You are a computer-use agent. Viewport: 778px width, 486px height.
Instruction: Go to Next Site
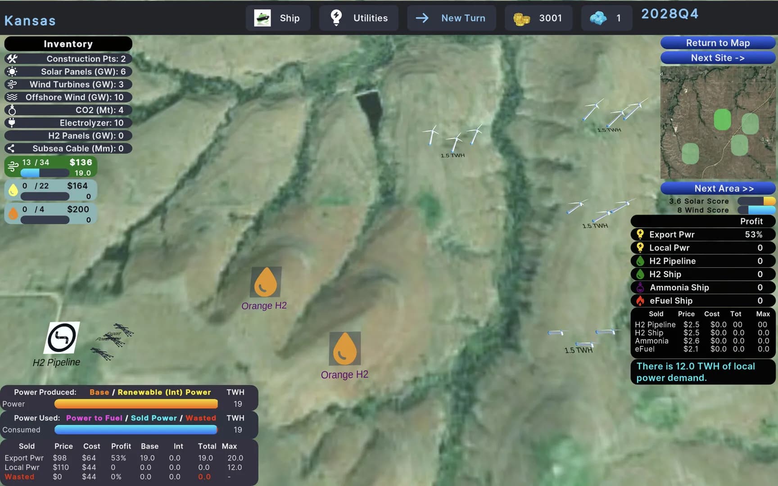click(717, 58)
